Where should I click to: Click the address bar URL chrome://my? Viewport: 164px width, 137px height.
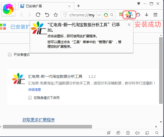point(82,15)
